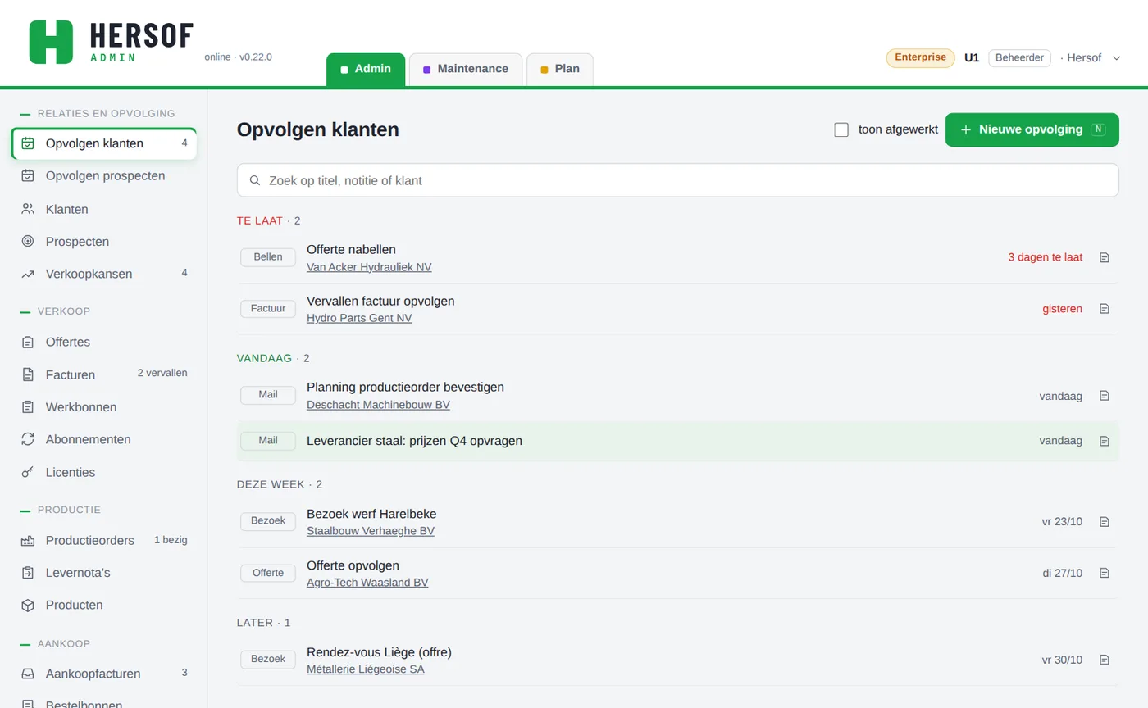This screenshot has height=708, width=1148.
Task: Click the Hersof H logo icon
Action: [x=51, y=42]
